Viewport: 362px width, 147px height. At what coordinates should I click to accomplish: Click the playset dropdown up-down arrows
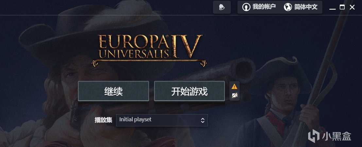[x=202, y=120]
